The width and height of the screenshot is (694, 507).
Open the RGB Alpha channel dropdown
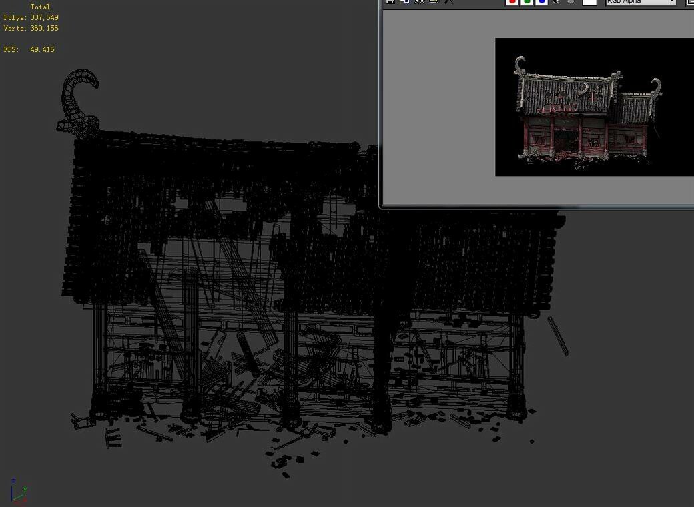(x=641, y=2)
